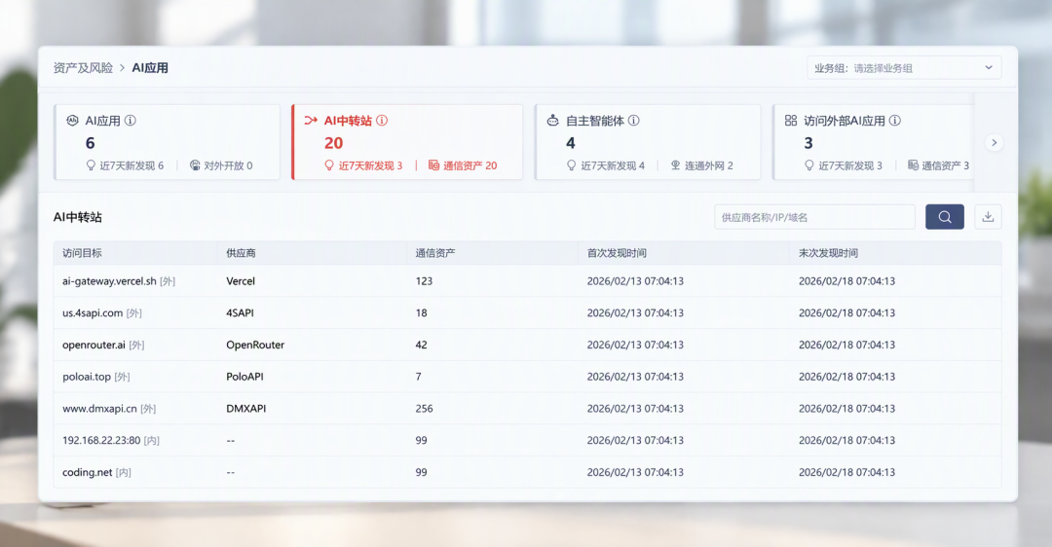
Task: Click lightbulb icon in 自主智能体 card
Action: [x=571, y=164]
